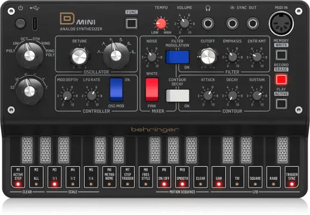The height and width of the screenshot is (215, 310).
Task: Push the round power button
Action: pos(20,23)
